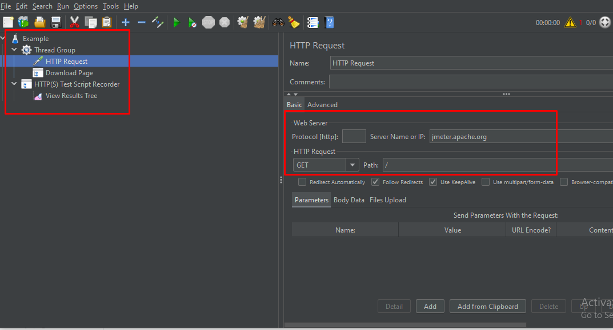Click the Paste clipboard icon
The height and width of the screenshot is (330, 613).
coord(107,22)
